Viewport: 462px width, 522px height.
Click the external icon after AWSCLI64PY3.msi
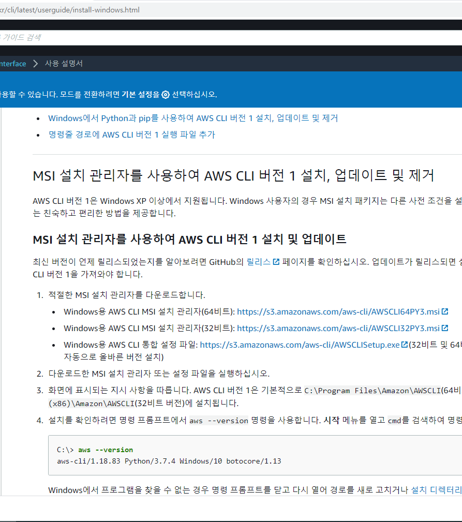point(445,311)
